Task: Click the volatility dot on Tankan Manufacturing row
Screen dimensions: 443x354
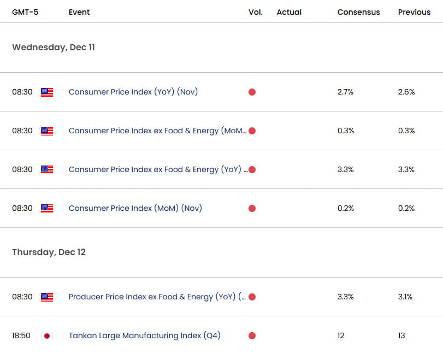Action: (x=252, y=335)
